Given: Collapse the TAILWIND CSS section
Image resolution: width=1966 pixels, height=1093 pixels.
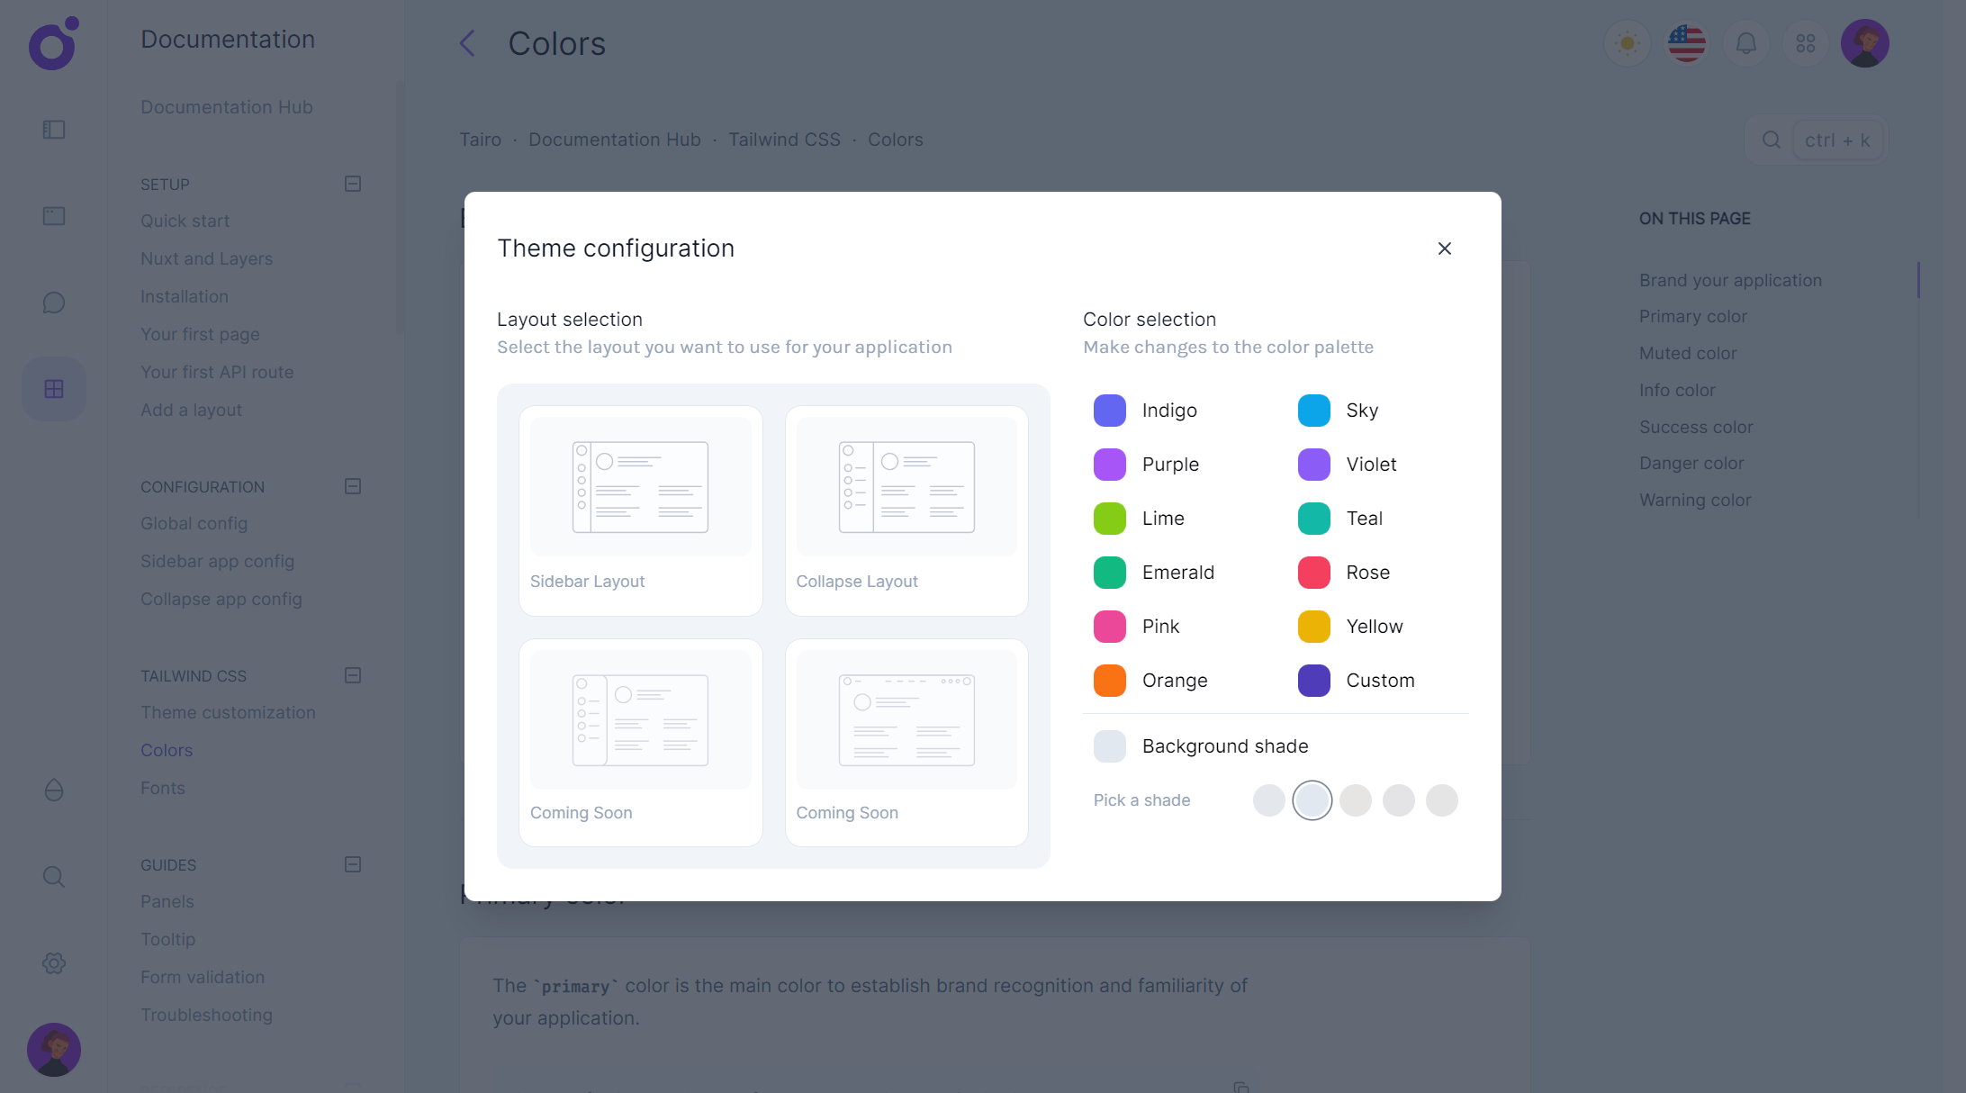Looking at the screenshot, I should coord(353,675).
